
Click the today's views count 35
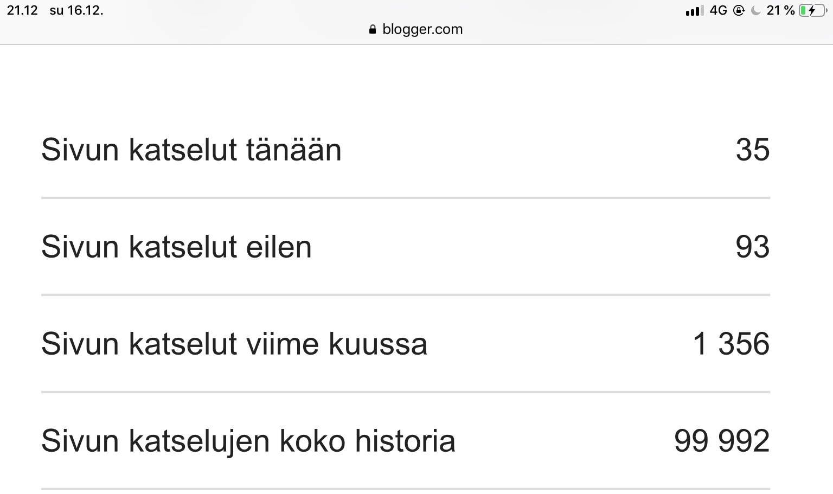753,150
